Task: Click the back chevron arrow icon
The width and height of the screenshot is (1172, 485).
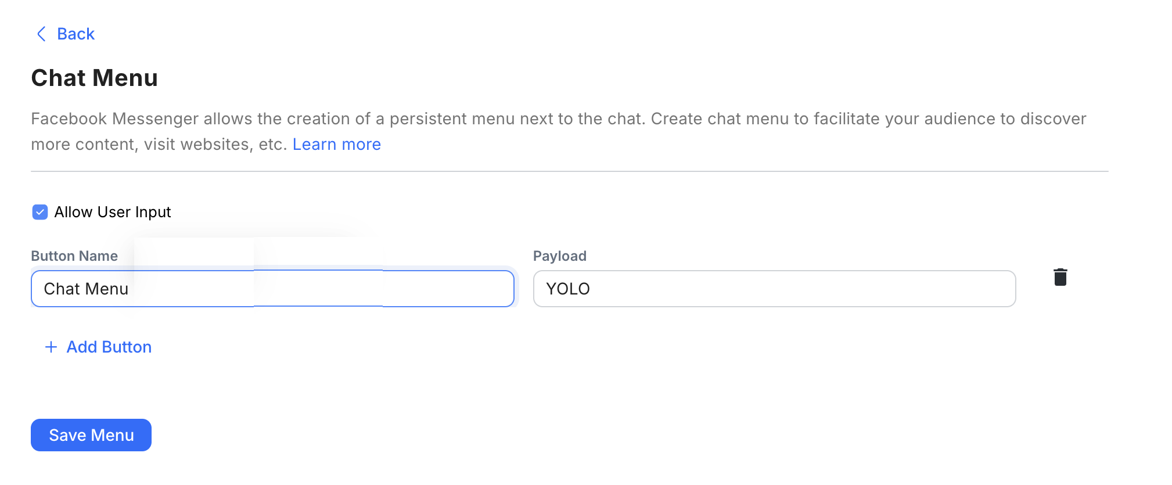Action: pyautogui.click(x=41, y=34)
